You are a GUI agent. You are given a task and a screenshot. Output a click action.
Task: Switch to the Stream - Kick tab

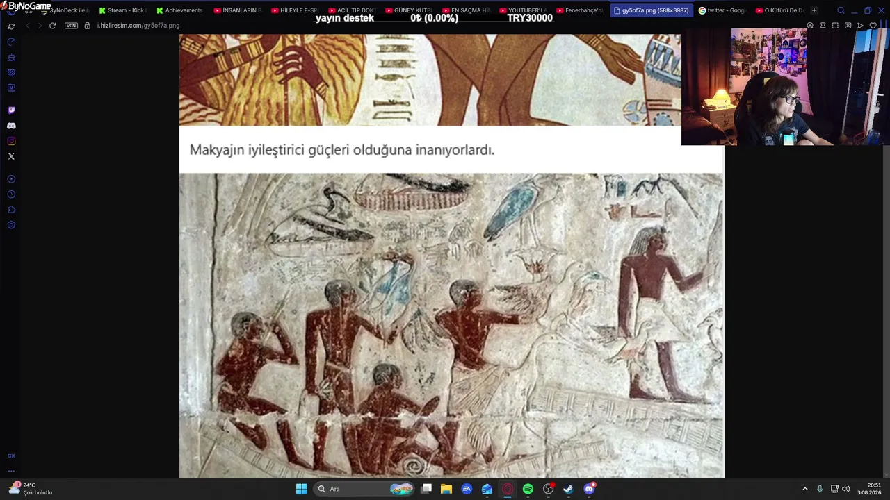pos(122,10)
